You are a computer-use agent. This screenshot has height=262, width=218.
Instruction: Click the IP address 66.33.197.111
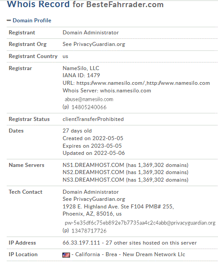coord(81,243)
